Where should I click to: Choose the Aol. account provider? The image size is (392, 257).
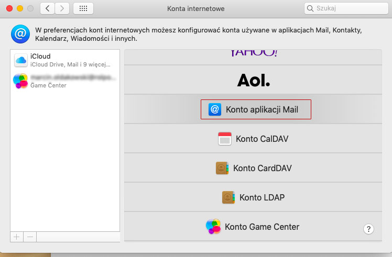(253, 80)
